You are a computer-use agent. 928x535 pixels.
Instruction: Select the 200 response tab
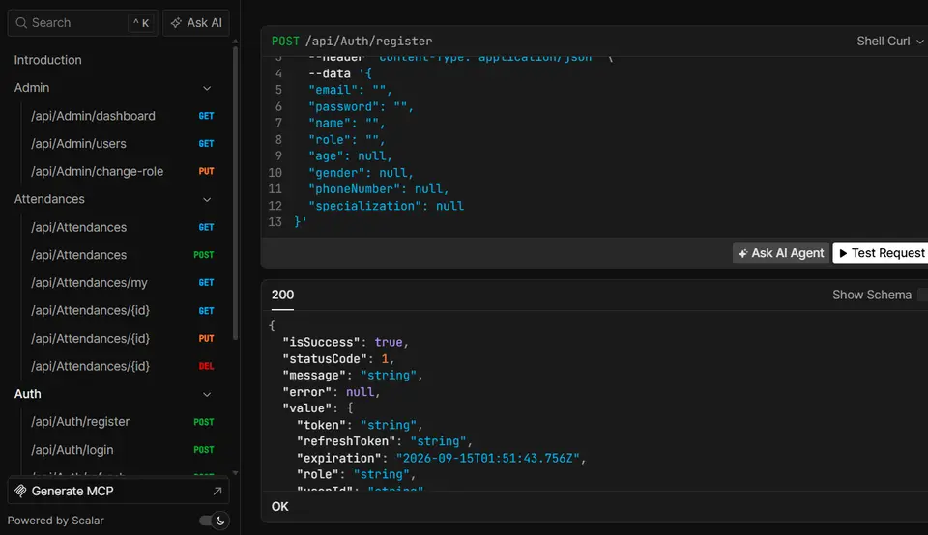pyautogui.click(x=282, y=295)
